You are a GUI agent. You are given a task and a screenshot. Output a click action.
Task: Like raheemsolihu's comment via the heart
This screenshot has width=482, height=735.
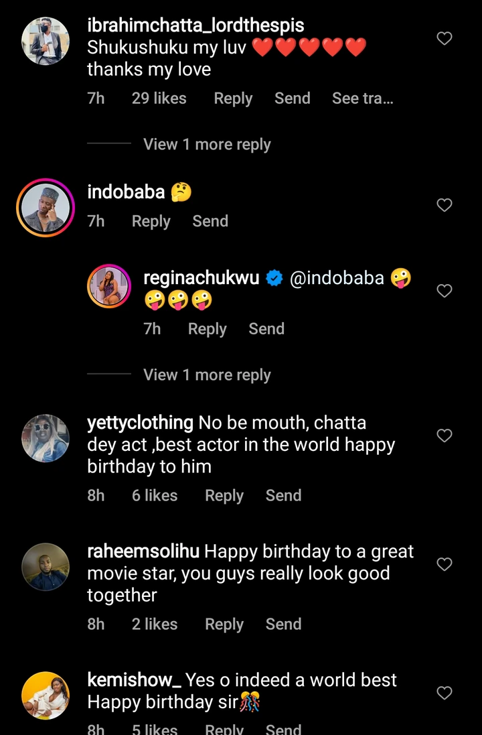click(445, 564)
